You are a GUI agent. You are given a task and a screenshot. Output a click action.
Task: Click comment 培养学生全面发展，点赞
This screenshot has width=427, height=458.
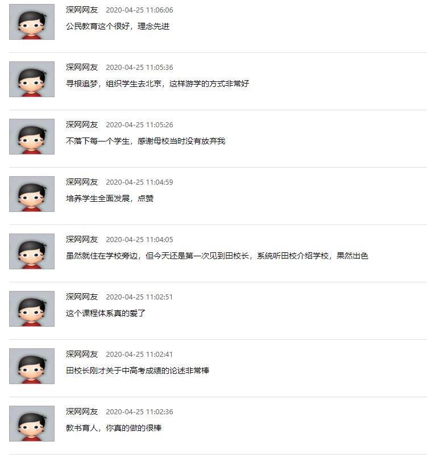[110, 199]
